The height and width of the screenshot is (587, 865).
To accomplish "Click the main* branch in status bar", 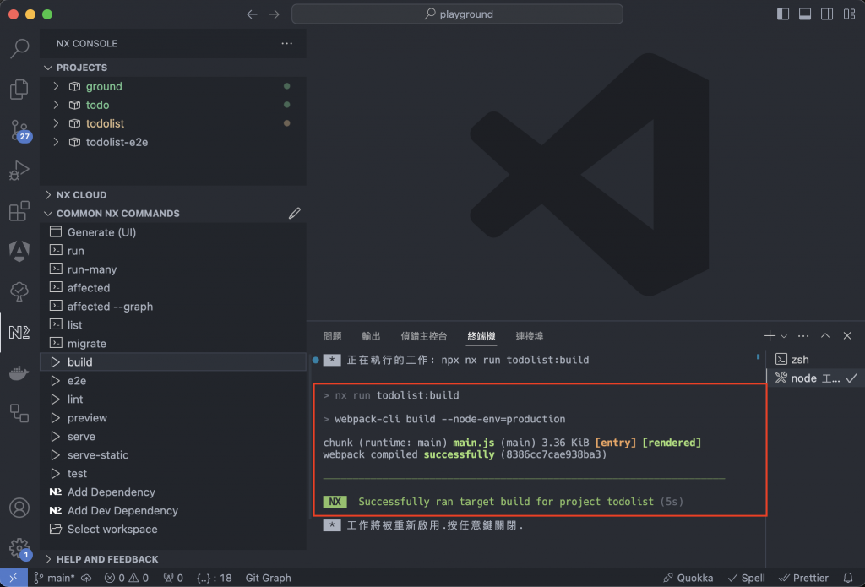I will click(54, 578).
